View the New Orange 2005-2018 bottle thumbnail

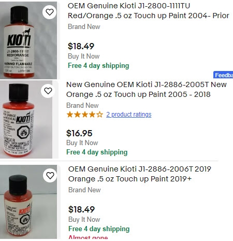click(26, 119)
